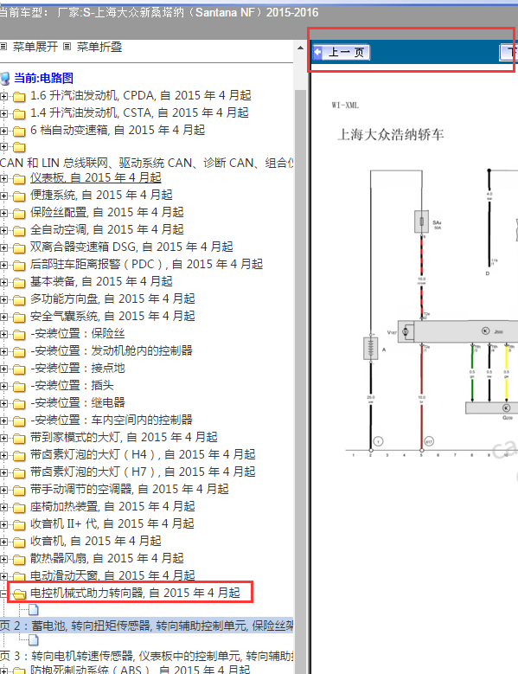Screen dimensions: 518x674
Task: Click the 当前:电路图 heading link
Action: (43, 78)
